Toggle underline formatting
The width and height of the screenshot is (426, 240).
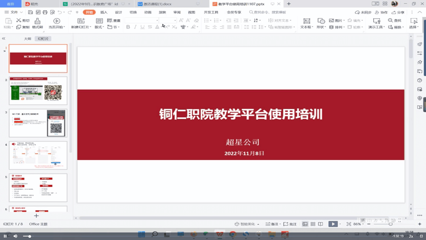coord(142,27)
